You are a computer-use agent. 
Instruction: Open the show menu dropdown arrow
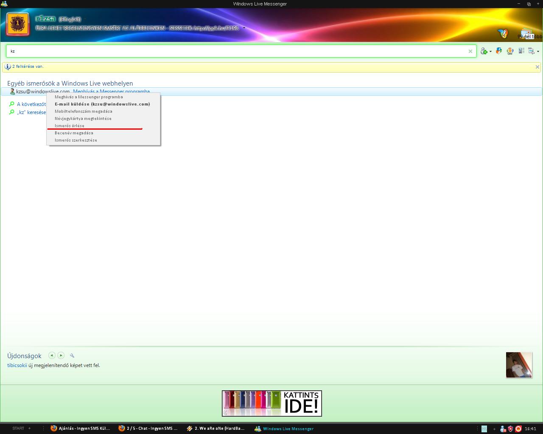coord(538,52)
